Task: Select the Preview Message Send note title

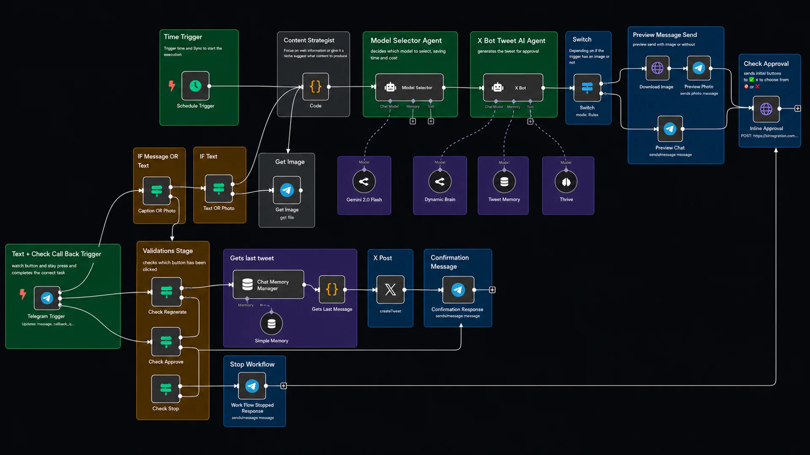Action: pos(664,35)
